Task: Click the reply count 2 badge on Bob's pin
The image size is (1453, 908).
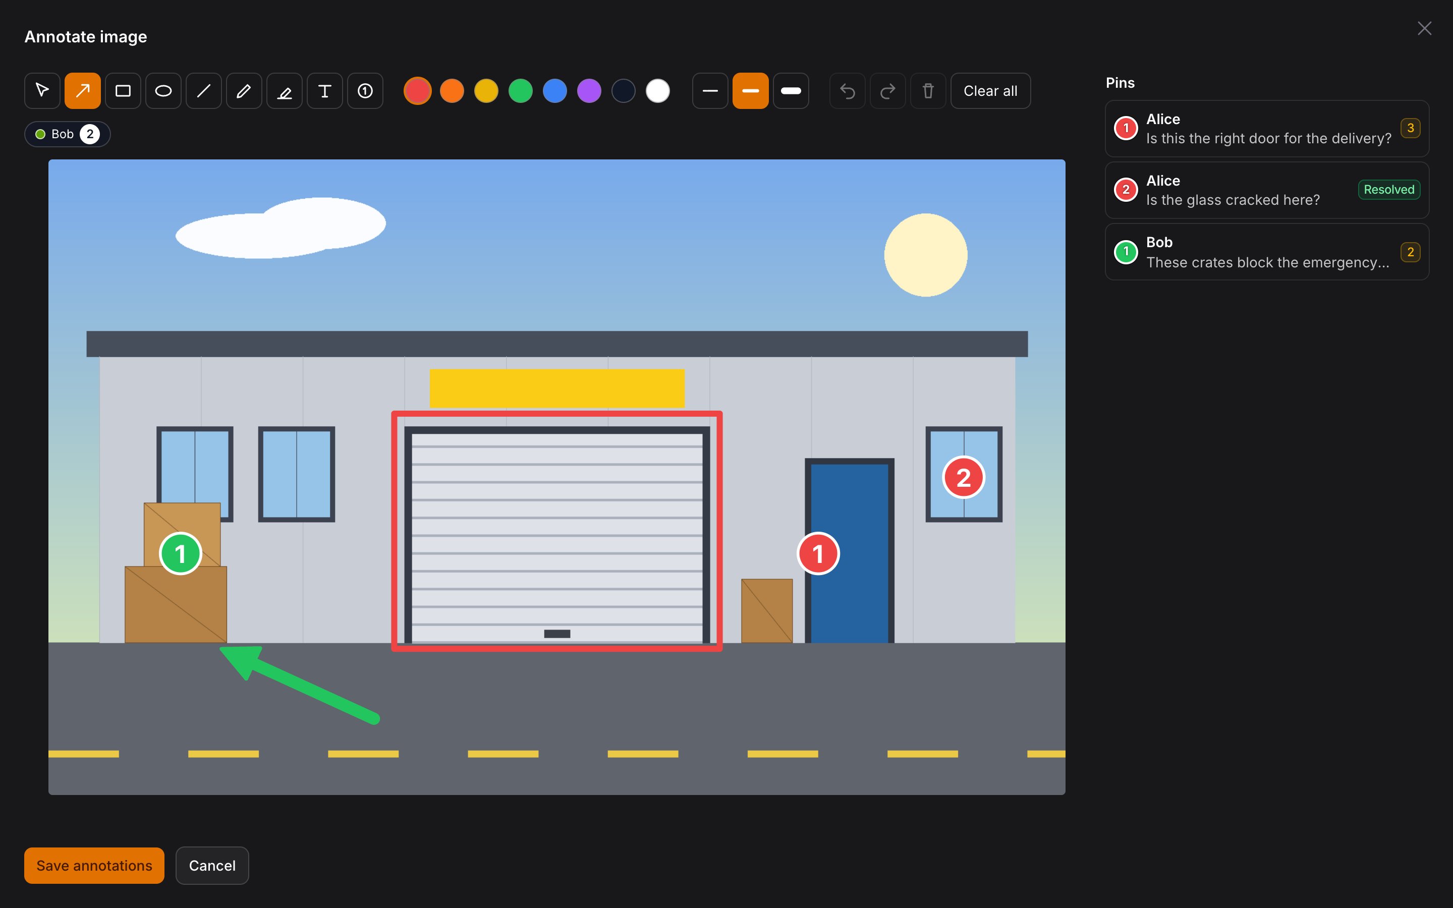Action: click(x=1411, y=252)
